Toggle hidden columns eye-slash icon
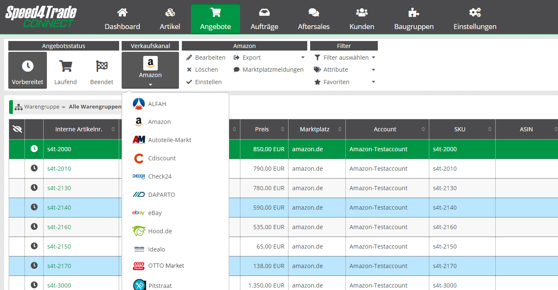Viewport: 558px width, 290px height. [x=17, y=129]
